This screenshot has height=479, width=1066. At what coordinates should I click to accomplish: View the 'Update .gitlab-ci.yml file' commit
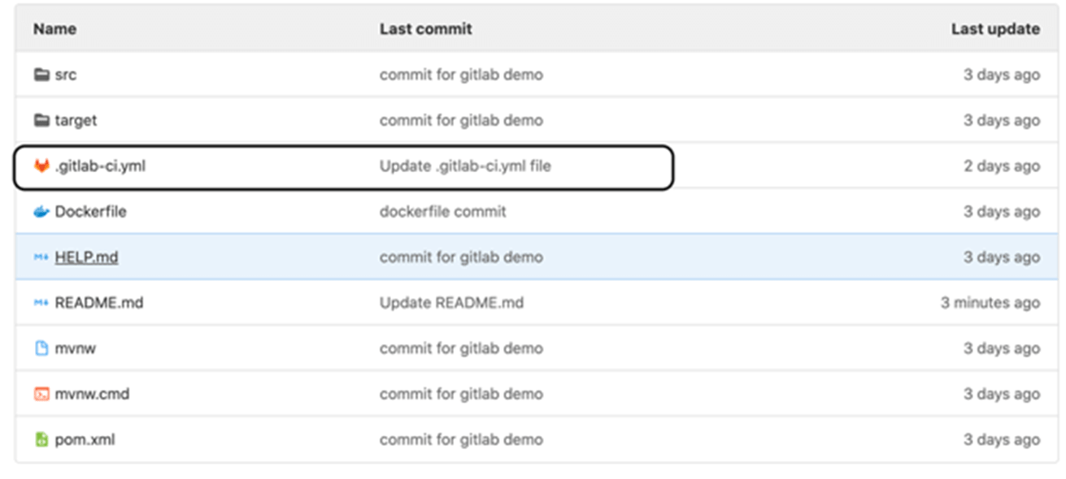[464, 166]
